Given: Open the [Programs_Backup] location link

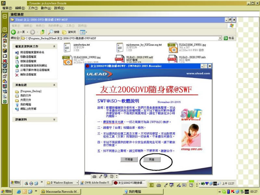Looking at the screenshot, I should (x=31, y=91).
